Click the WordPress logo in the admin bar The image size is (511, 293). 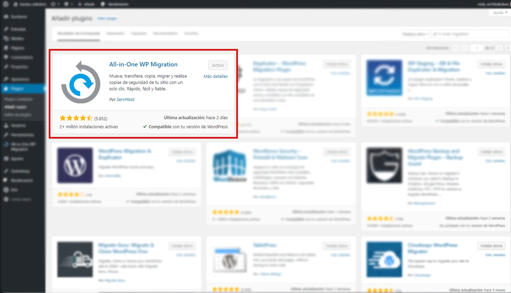[6, 4]
